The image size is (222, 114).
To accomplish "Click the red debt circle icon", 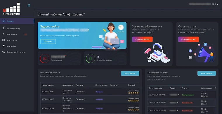I will [x=44, y=58].
